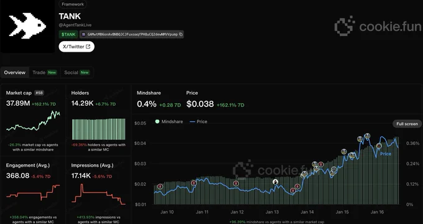Click the -5.6% 7D impressions change

102,177
